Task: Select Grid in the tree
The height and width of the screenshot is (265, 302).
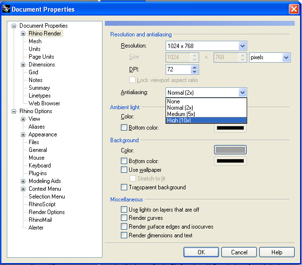Action: point(34,72)
